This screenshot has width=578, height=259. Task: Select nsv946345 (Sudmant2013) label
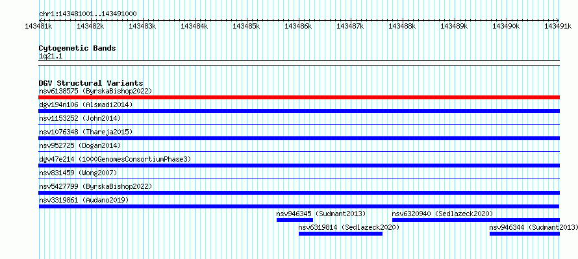click(321, 214)
